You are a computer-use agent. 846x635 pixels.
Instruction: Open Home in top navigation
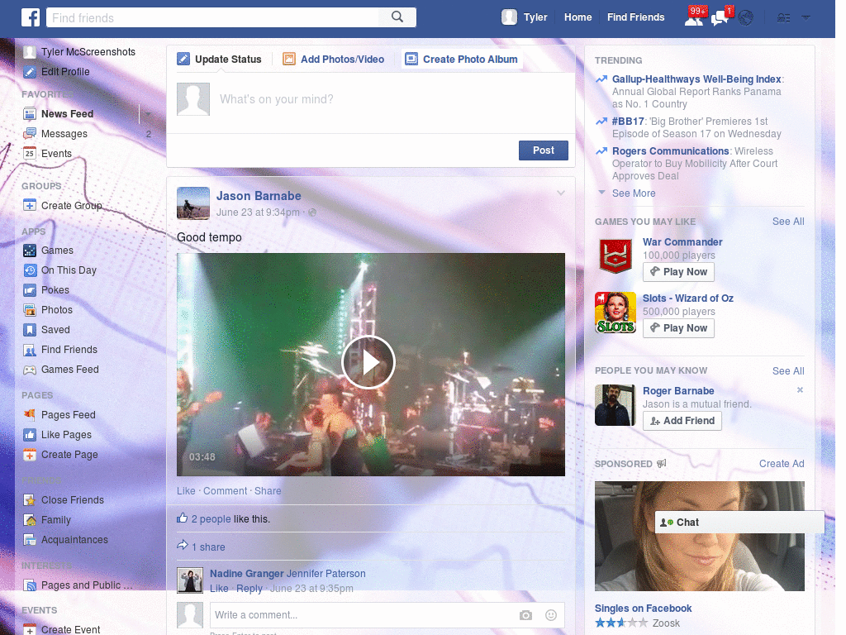(x=577, y=17)
